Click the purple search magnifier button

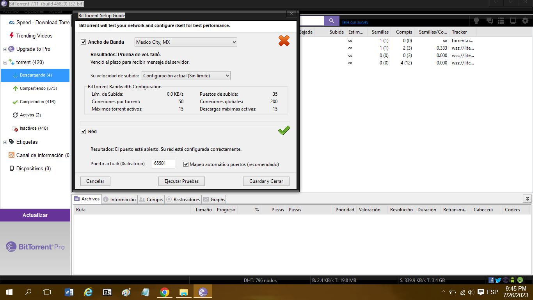tap(332, 21)
